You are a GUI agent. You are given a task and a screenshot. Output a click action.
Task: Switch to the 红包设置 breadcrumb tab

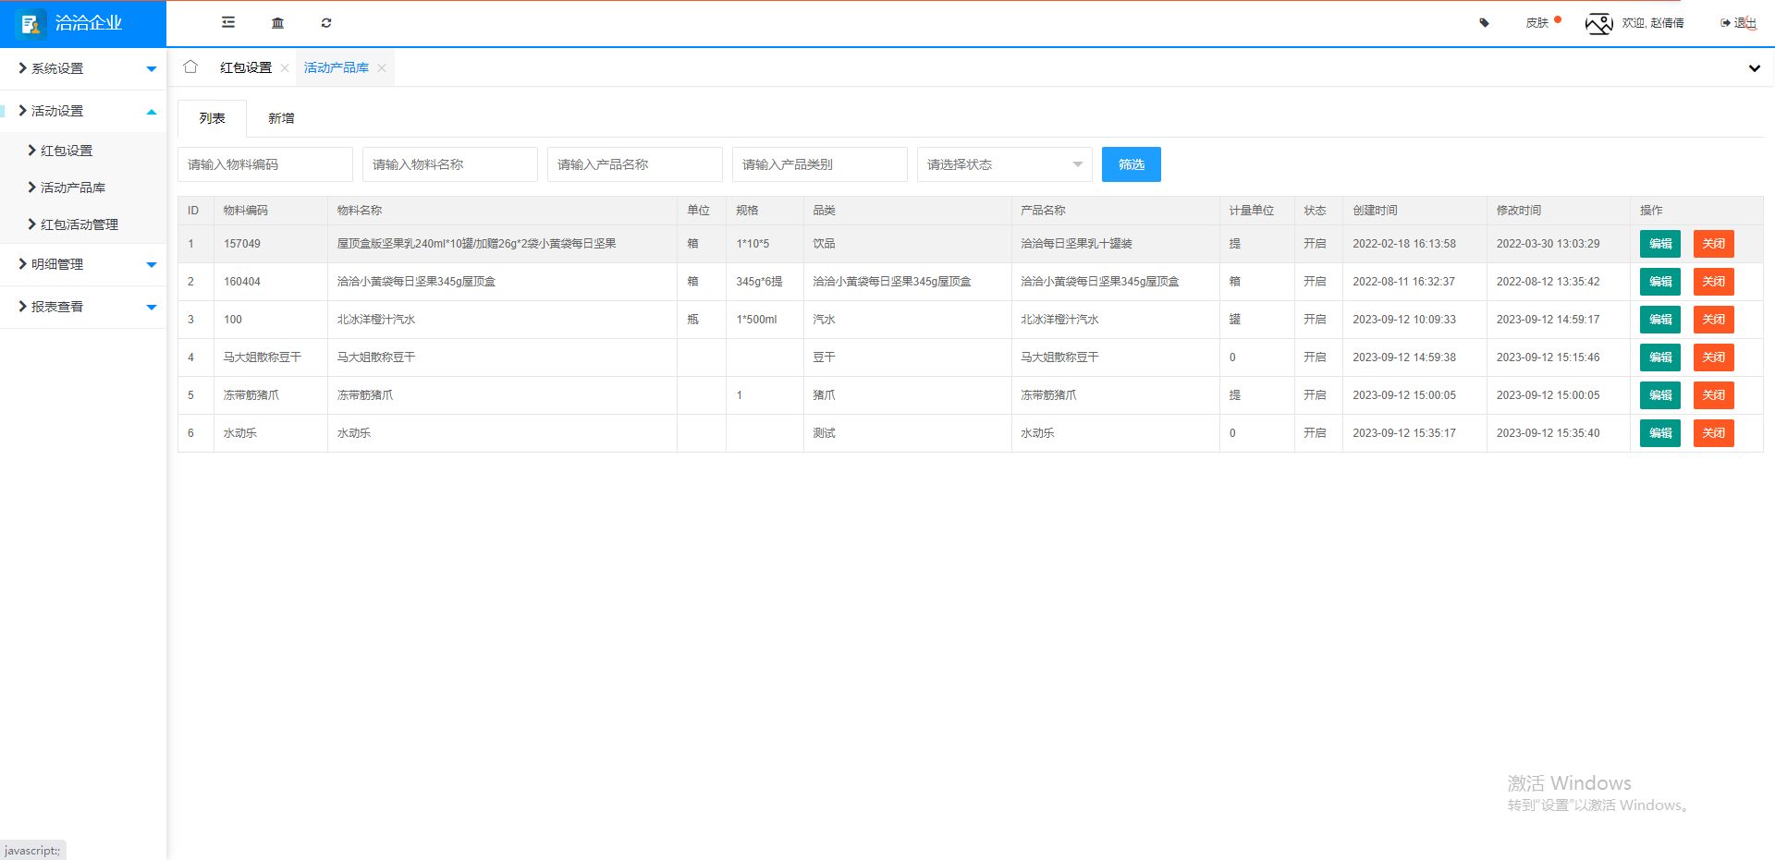pos(245,67)
